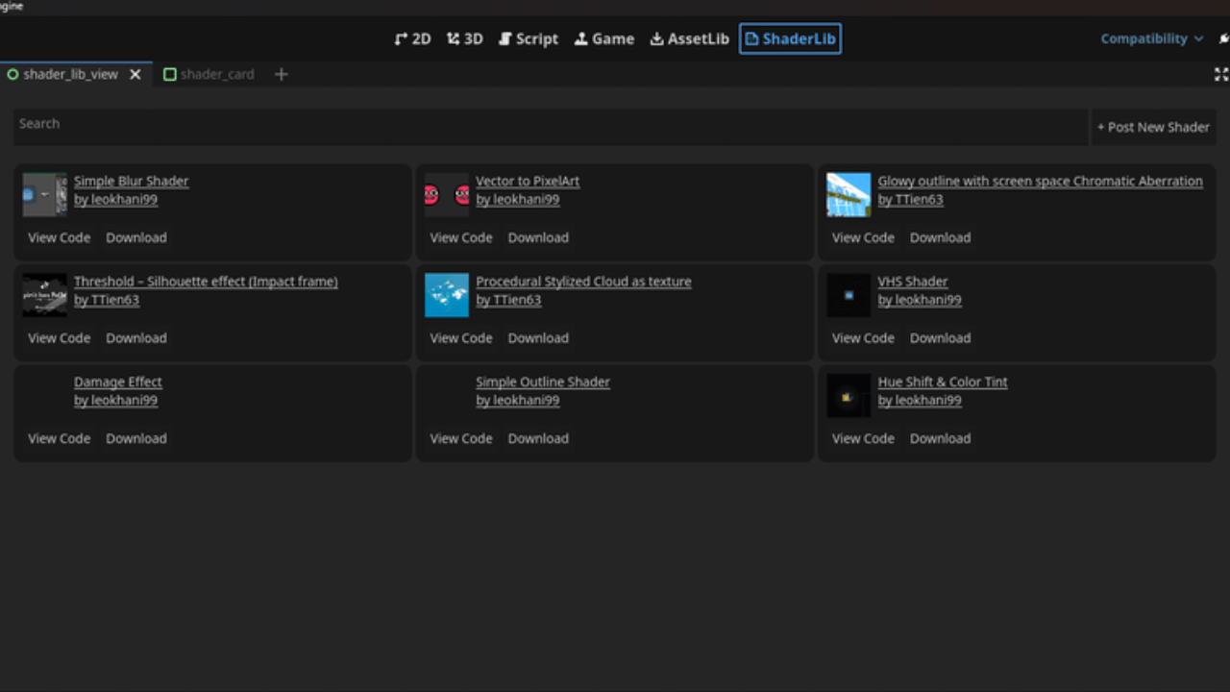Open author TTien63 under Threshold Silhouette effect
This screenshot has height=692, width=1230.
pos(106,300)
